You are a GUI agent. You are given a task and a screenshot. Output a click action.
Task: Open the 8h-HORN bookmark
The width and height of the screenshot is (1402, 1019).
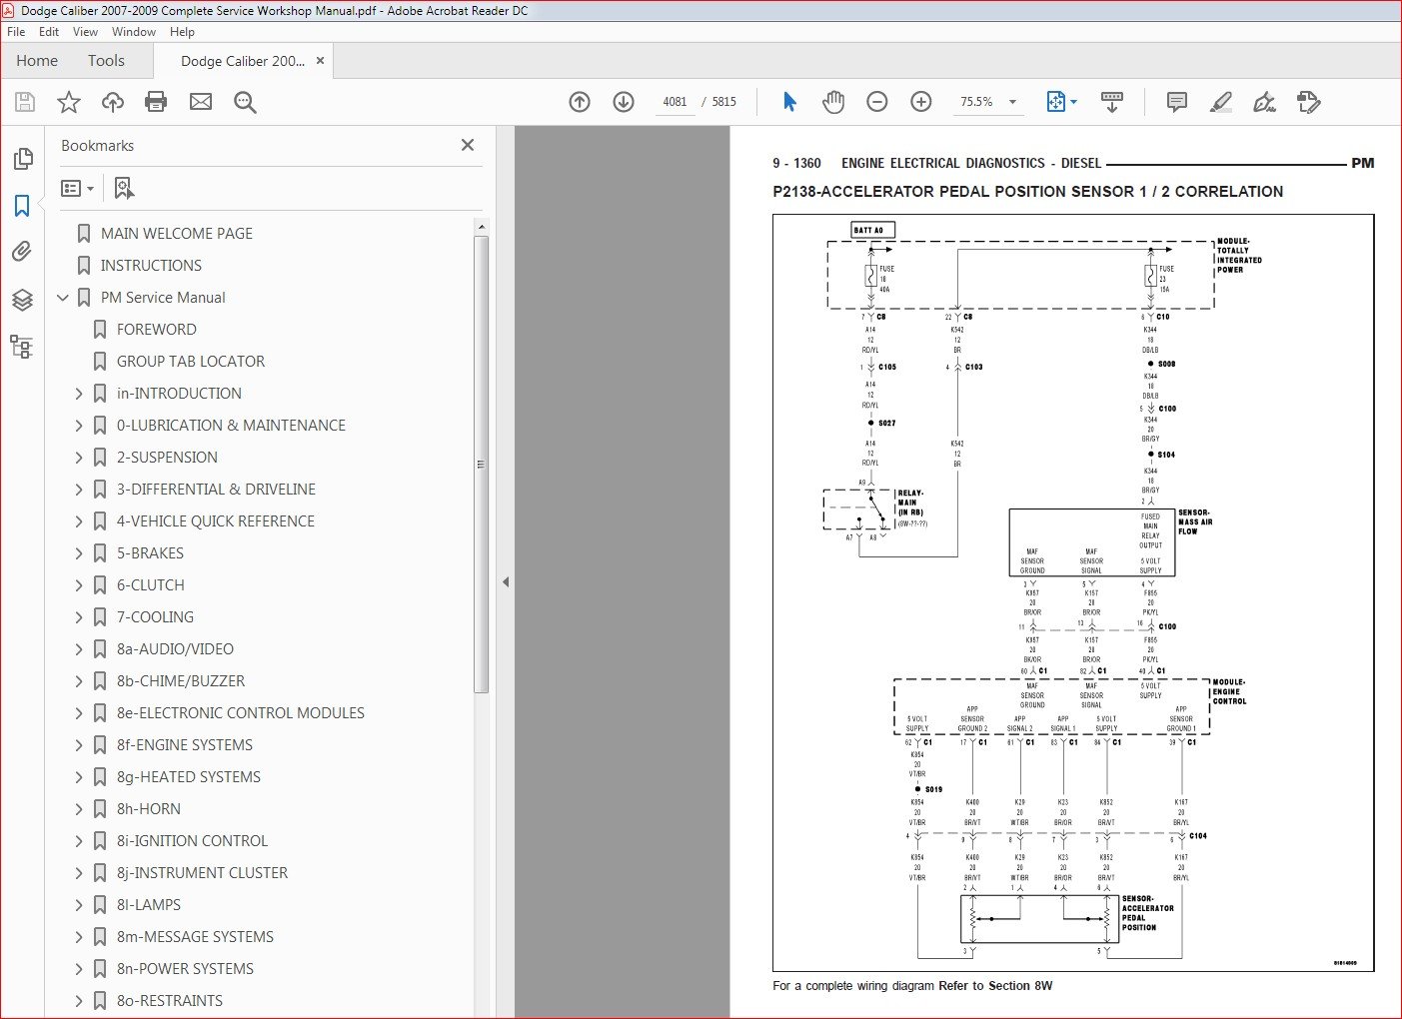149,809
